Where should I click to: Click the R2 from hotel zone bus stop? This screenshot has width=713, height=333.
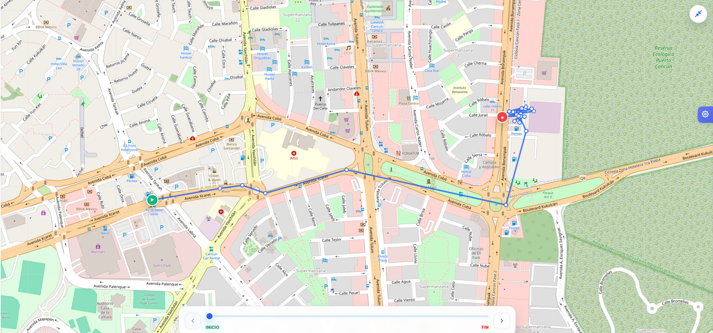point(129,142)
